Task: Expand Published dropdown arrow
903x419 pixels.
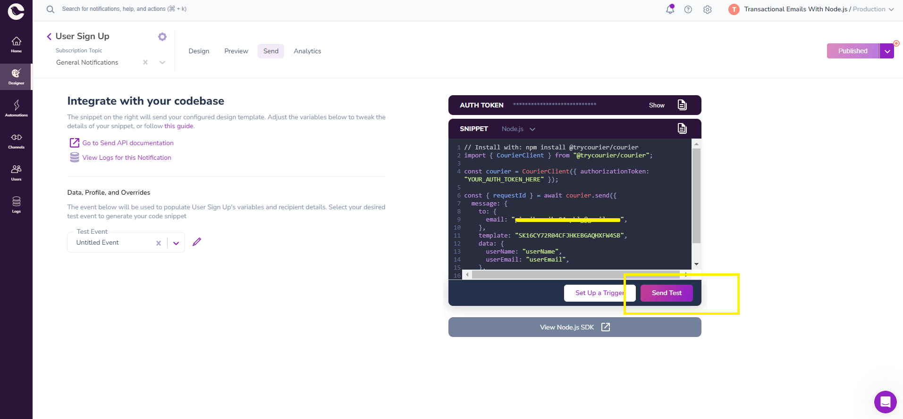Action: point(887,51)
